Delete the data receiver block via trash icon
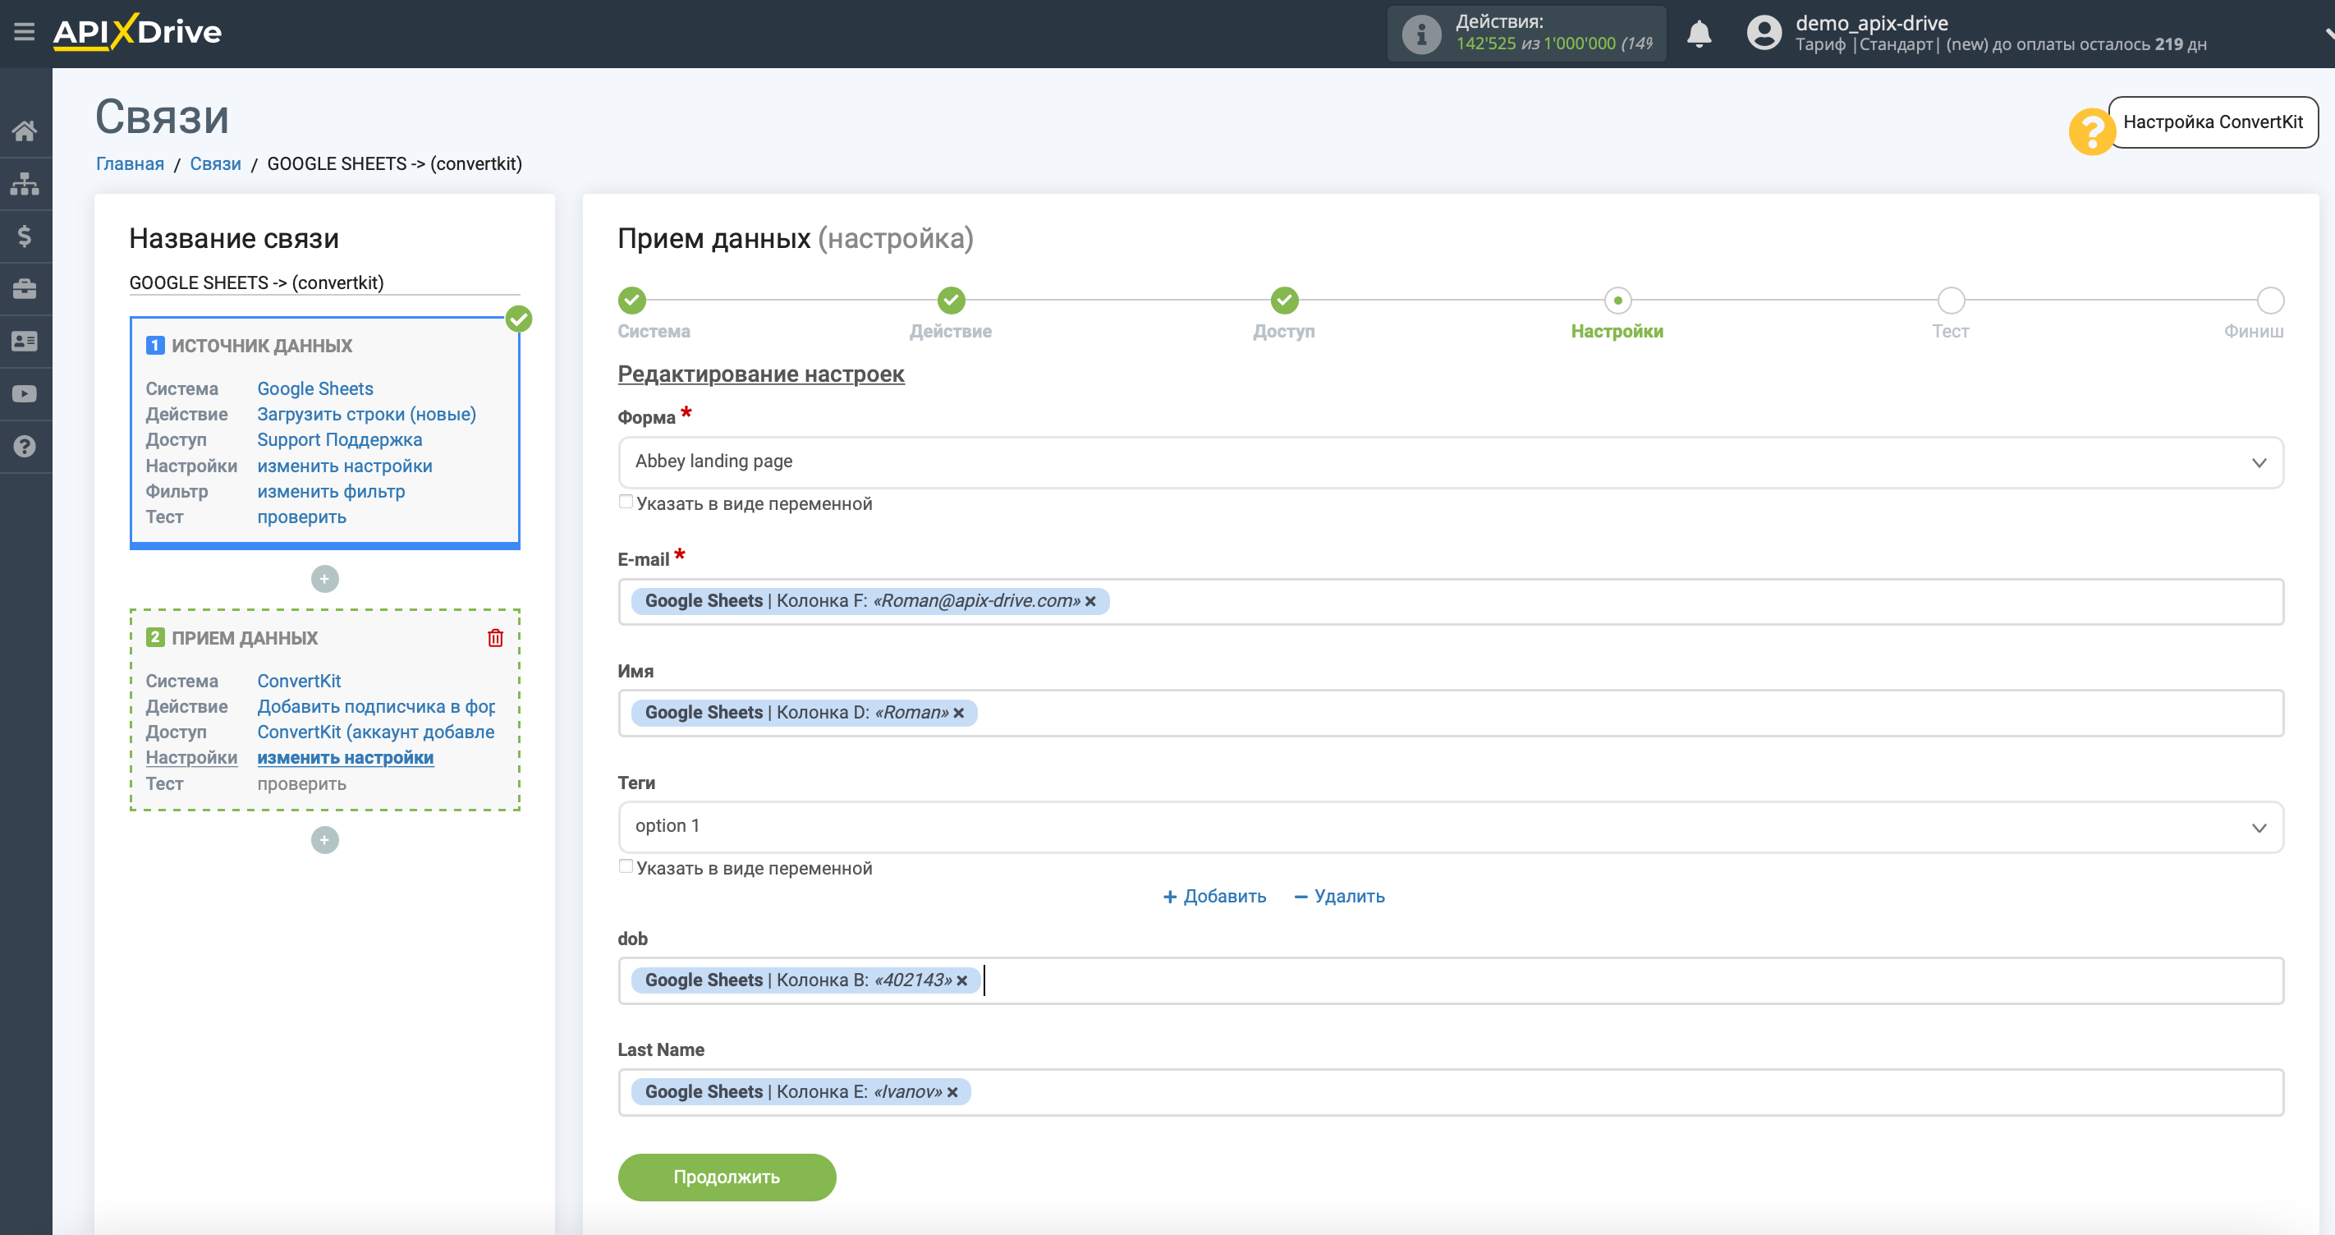 tap(495, 638)
